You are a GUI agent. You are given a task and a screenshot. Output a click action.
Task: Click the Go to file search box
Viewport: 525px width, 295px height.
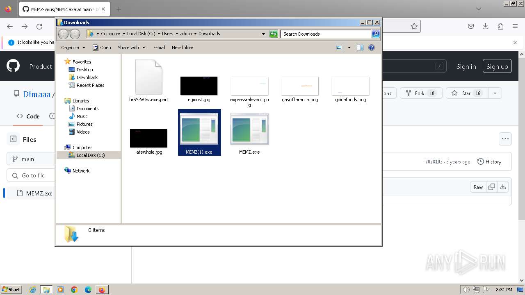[x=31, y=175]
